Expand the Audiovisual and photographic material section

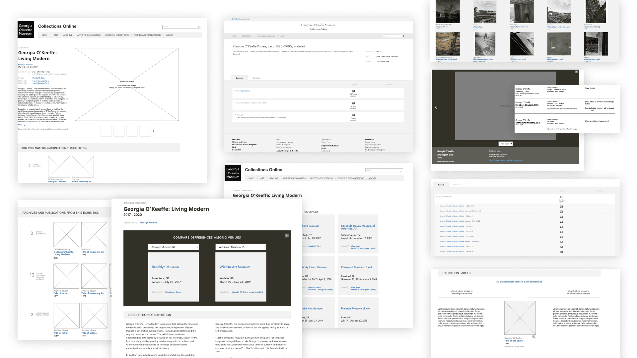(235, 103)
